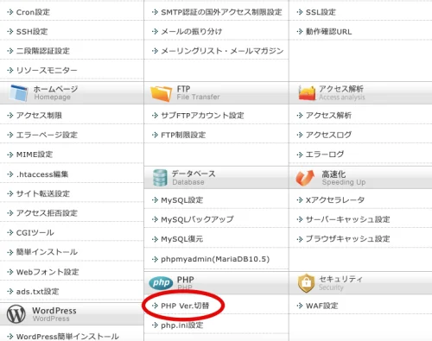
Task: Open CGIツール
Action: click(x=35, y=232)
